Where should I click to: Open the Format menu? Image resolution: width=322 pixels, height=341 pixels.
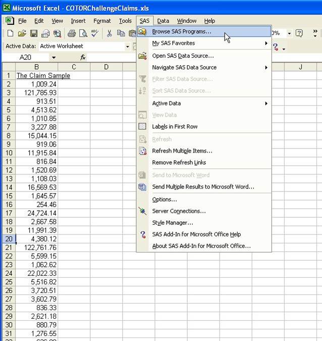[x=102, y=21]
